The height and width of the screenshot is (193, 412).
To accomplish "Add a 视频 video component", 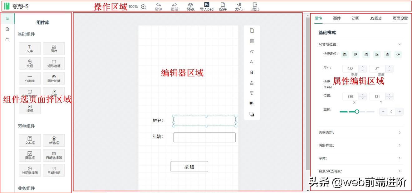I will pyautogui.click(x=30, y=108).
